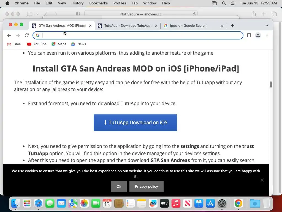This screenshot has height=212, width=282.
Task: Open Music from the Dock
Action: 176,203
